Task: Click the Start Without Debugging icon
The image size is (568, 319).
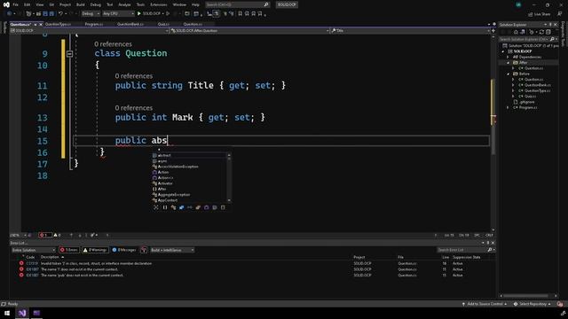Action: point(168,14)
